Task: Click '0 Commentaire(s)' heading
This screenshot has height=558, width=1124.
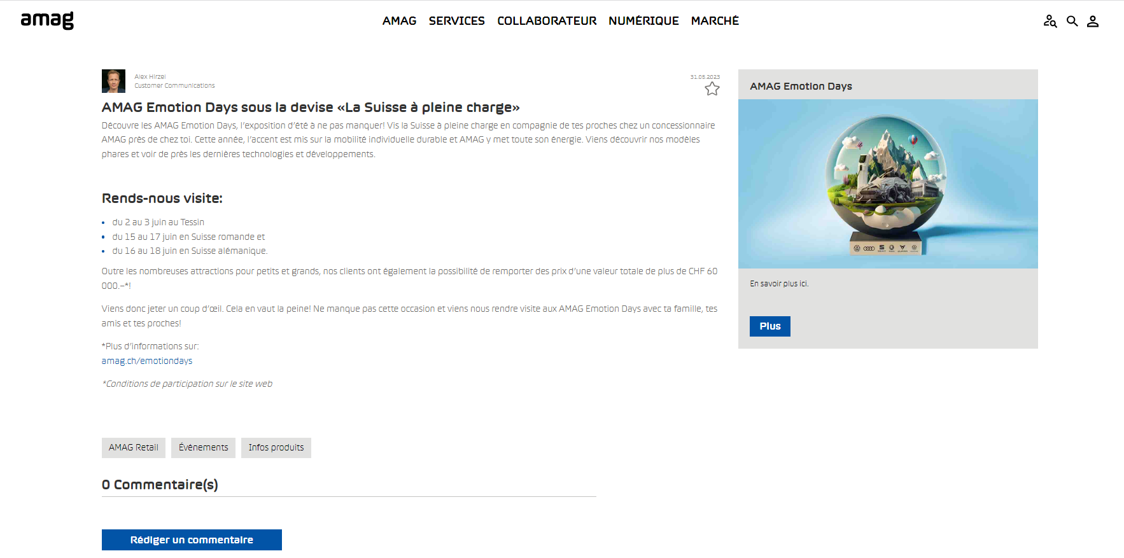Action: coord(160,485)
